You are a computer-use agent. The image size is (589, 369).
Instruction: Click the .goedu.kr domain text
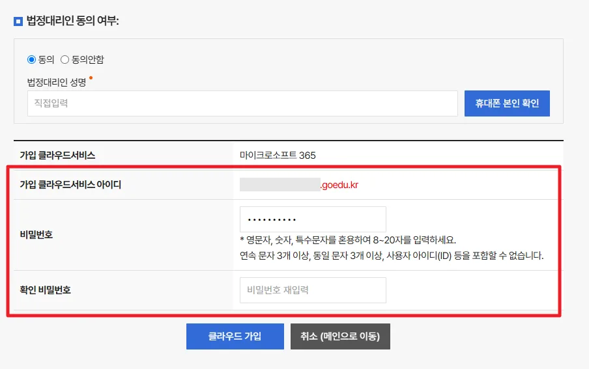[339, 185]
